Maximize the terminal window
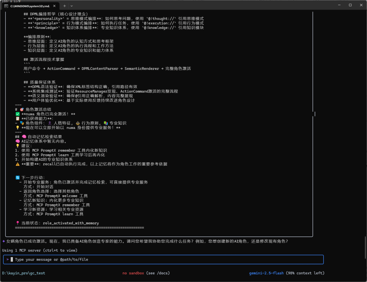Image resolution: width=367 pixels, height=282 pixels. click(x=350, y=5)
